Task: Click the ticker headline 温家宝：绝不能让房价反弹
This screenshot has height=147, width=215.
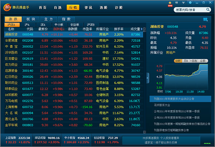Action: 161,142
